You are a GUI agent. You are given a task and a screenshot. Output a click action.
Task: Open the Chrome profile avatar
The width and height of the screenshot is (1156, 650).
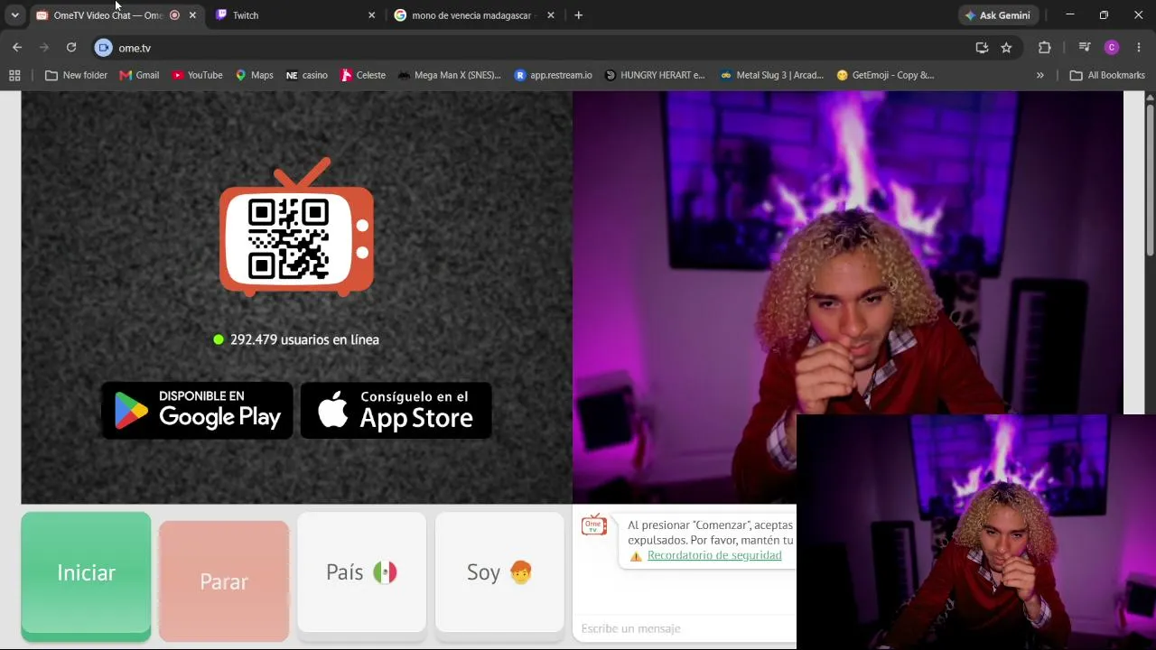1112,48
